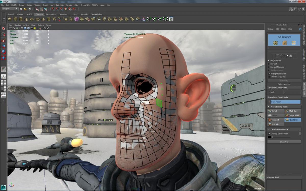
Task: Open the Create UVs menu
Action: (85, 5)
